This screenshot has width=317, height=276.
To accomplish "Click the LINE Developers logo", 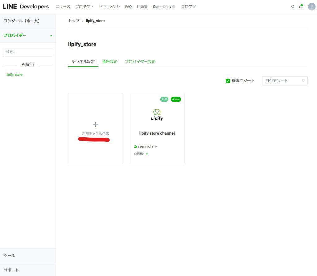I will 26,6.
